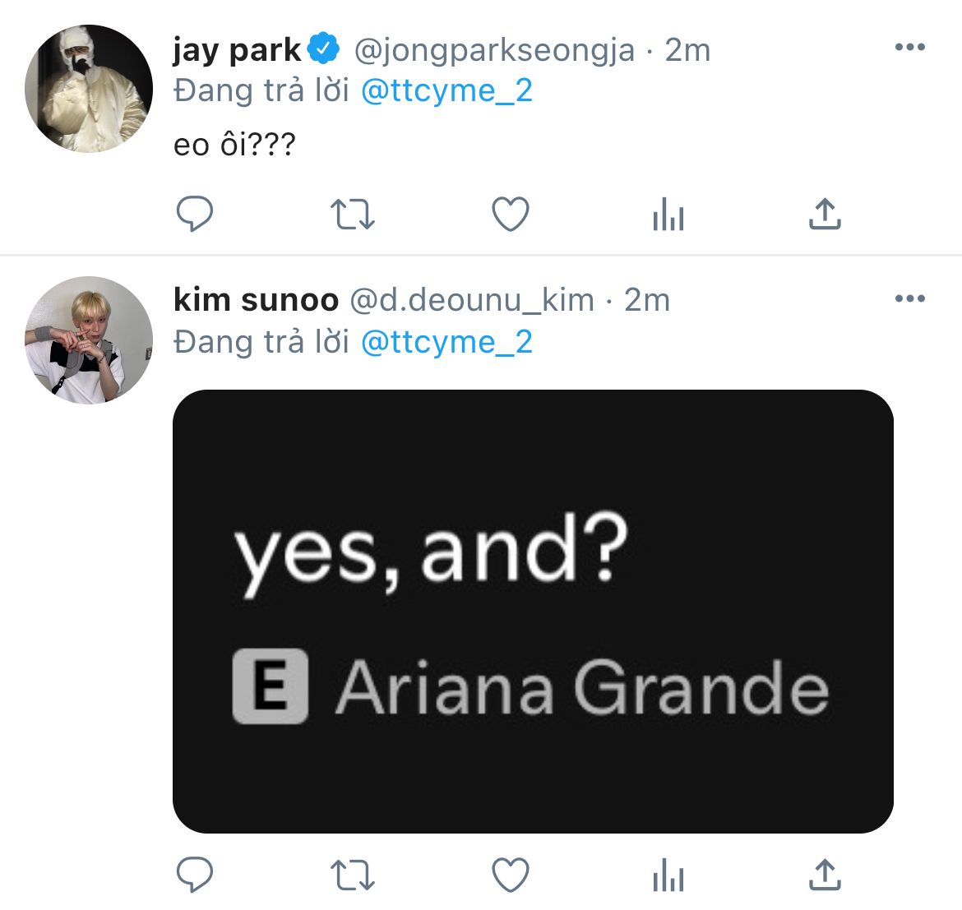Image resolution: width=962 pixels, height=910 pixels.
Task: Click jay park's verified badge
Action: (324, 49)
